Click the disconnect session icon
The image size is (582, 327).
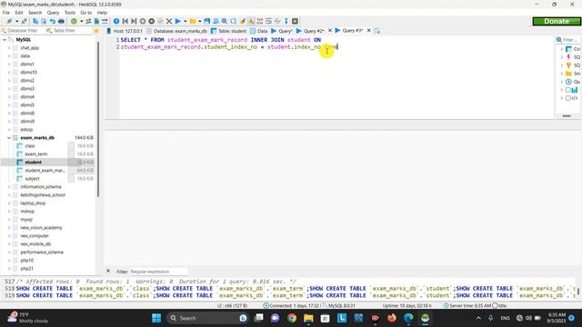pyautogui.click(x=25, y=21)
